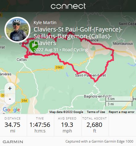
Task: Click the Montauroux town label
Action: click(x=123, y=44)
